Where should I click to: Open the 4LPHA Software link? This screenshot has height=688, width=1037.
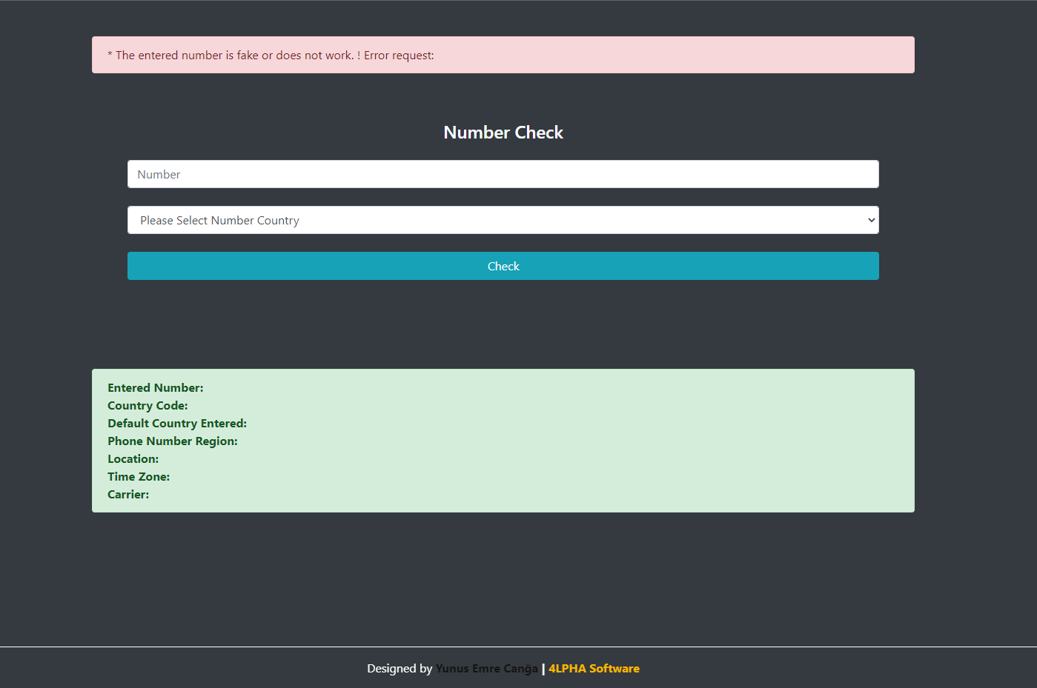tap(594, 668)
